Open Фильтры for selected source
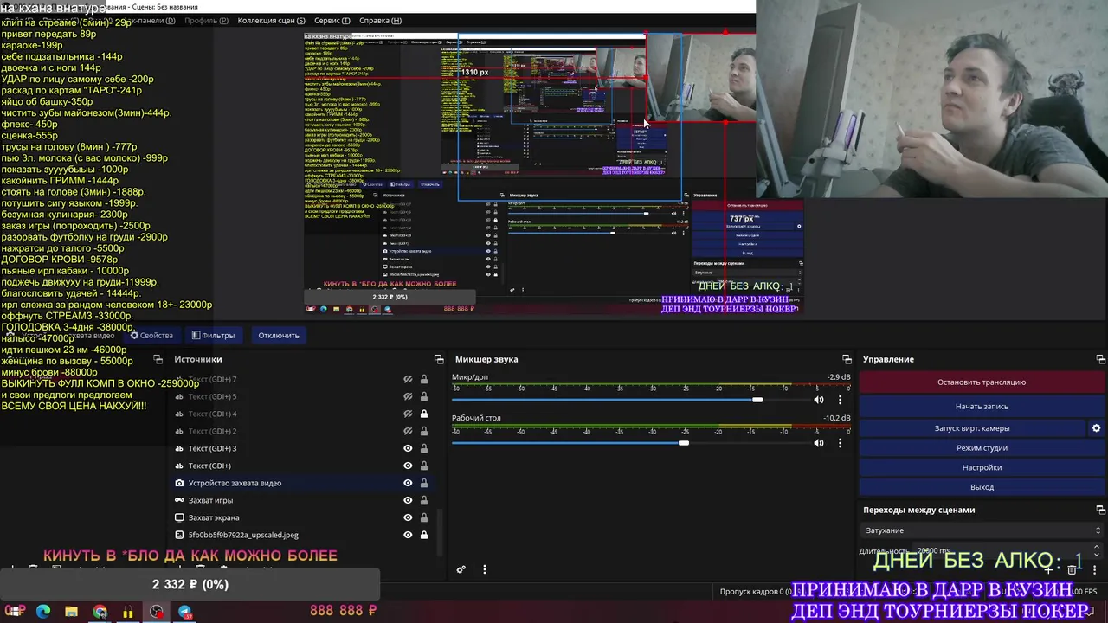Image resolution: width=1108 pixels, height=623 pixels. pyautogui.click(x=212, y=336)
